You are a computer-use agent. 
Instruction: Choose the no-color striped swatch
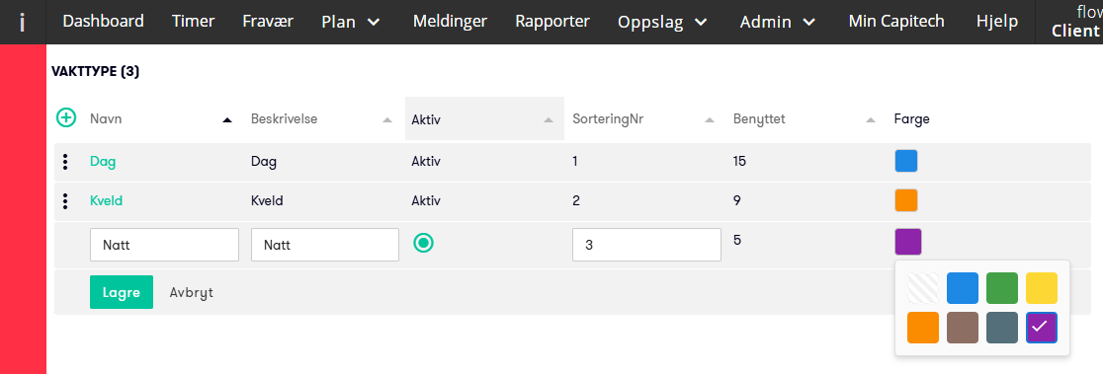coord(923,288)
